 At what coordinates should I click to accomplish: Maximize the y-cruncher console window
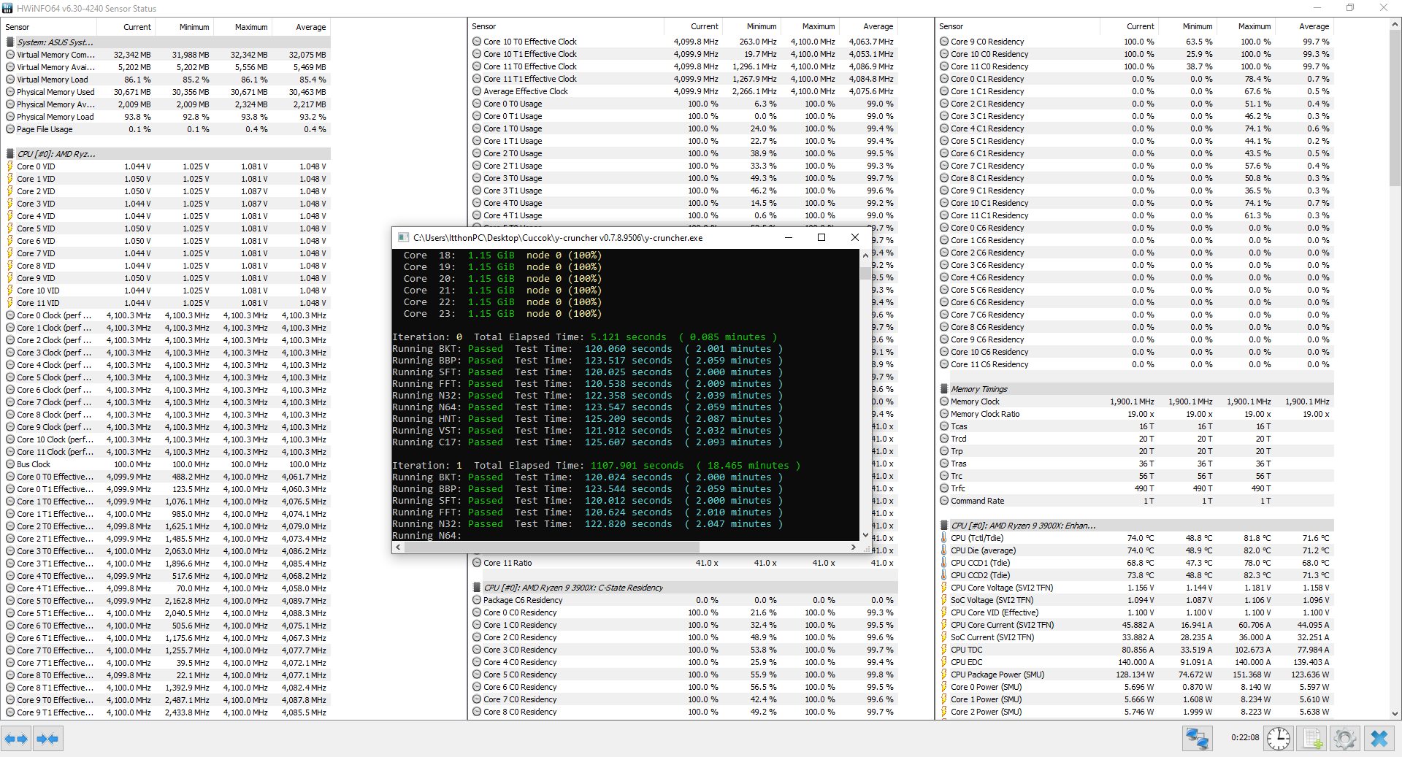coord(821,237)
